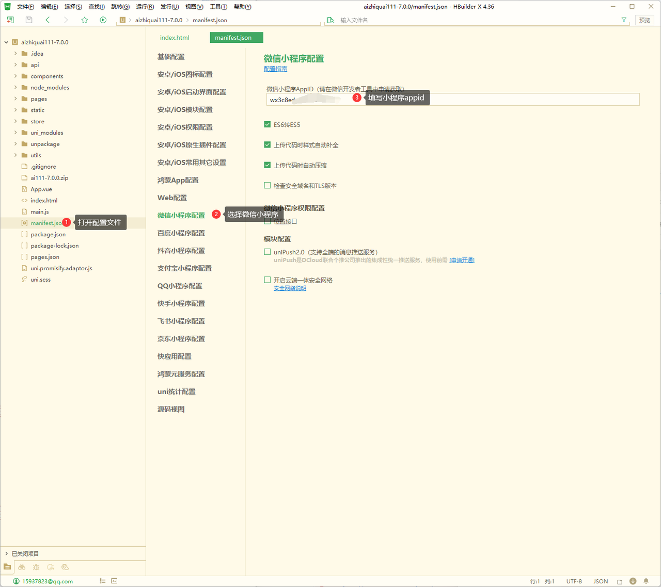661x587 pixels.
Task: Select pages.json in the file tree
Action: [45, 257]
